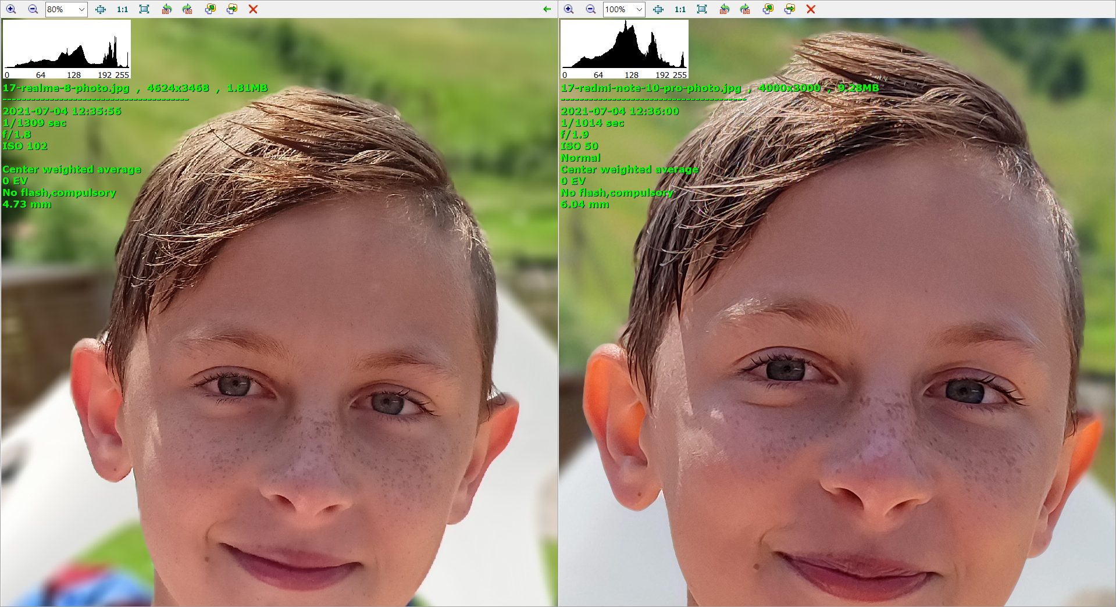Click the 4.73 mm focal length text
Image resolution: width=1116 pixels, height=607 pixels.
click(27, 204)
